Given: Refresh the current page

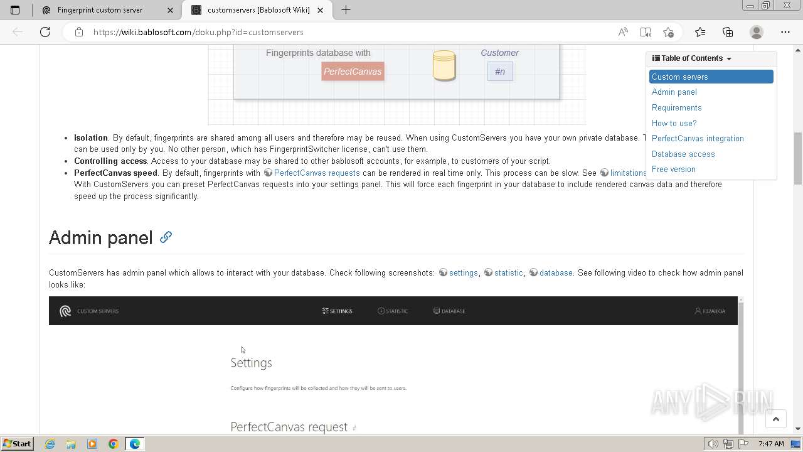Looking at the screenshot, I should (x=45, y=32).
